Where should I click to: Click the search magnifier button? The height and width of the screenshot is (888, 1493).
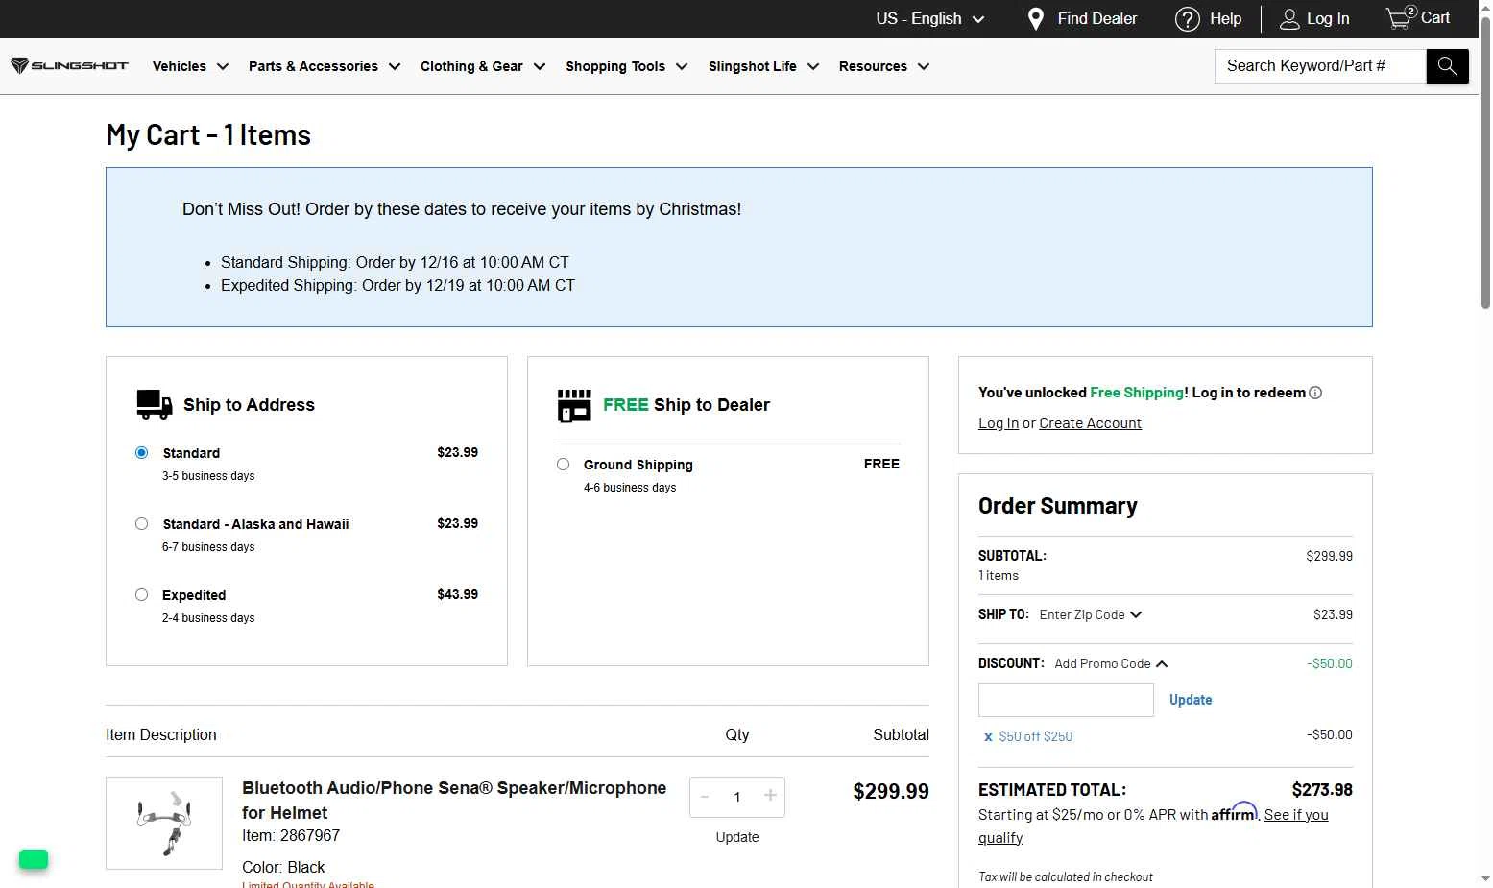click(x=1447, y=66)
